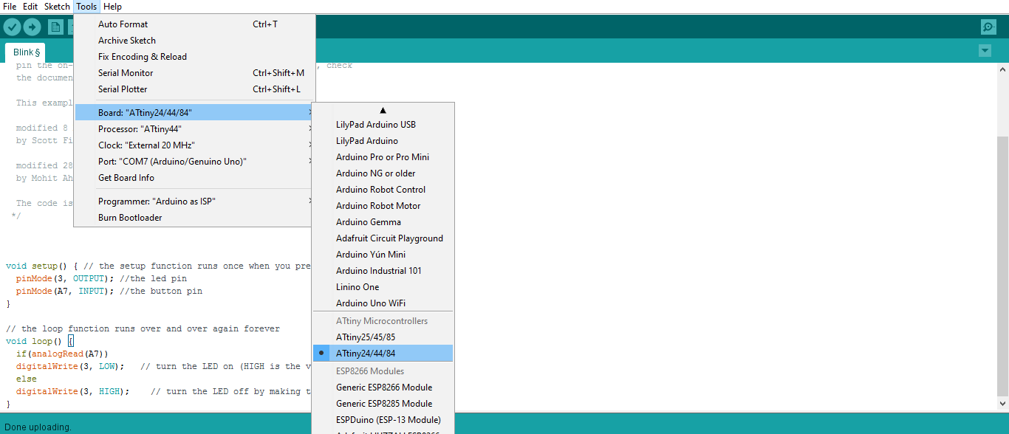Click the 'Done uploading.' status message
The width and height of the screenshot is (1009, 434).
[x=38, y=427]
